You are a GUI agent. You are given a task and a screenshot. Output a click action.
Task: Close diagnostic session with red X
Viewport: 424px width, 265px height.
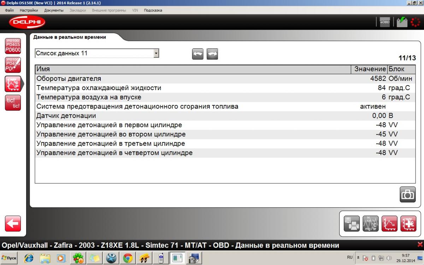point(420,245)
